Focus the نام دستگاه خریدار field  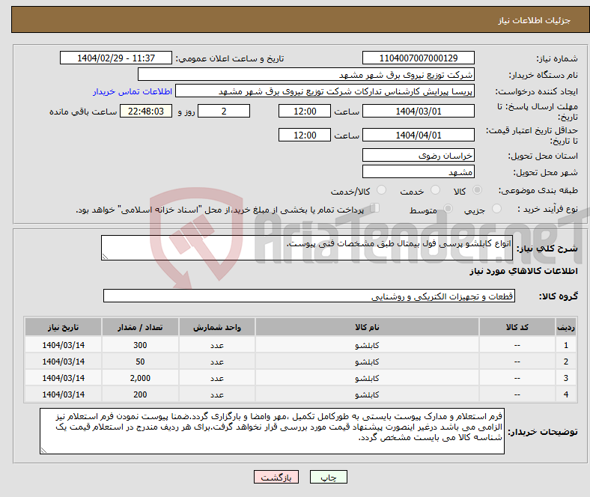pos(306,75)
